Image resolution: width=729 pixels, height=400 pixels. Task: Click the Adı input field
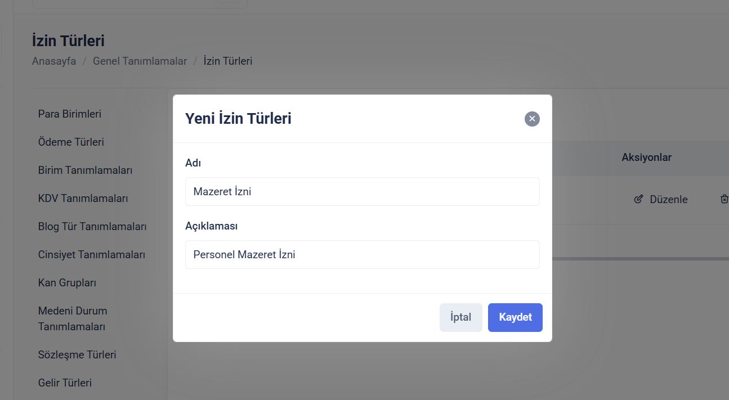[x=362, y=192]
